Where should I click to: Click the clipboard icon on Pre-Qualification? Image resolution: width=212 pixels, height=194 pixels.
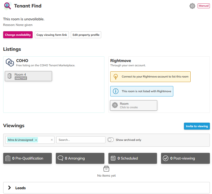pos(8,158)
